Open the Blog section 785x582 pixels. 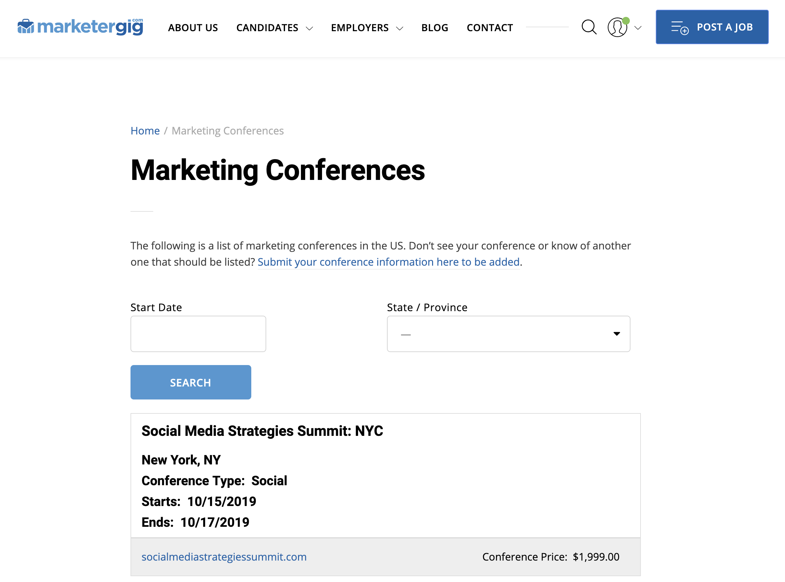[435, 28]
